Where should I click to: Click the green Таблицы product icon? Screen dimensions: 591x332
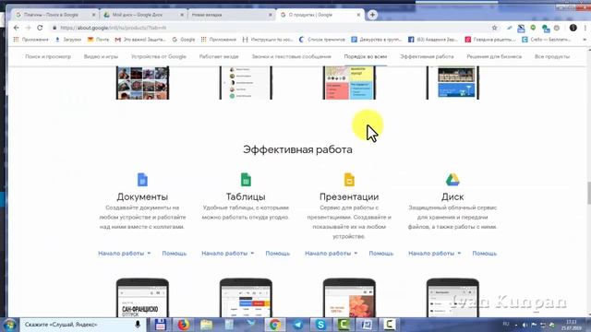(246, 180)
